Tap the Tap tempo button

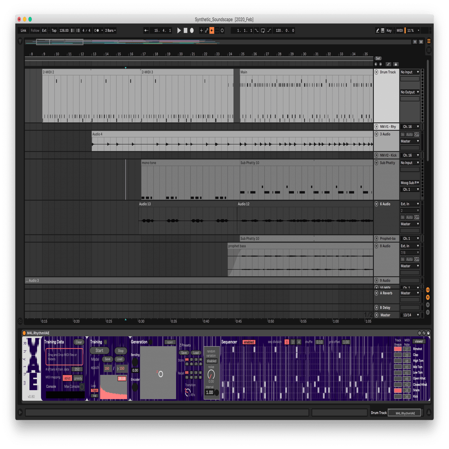pyautogui.click(x=54, y=31)
